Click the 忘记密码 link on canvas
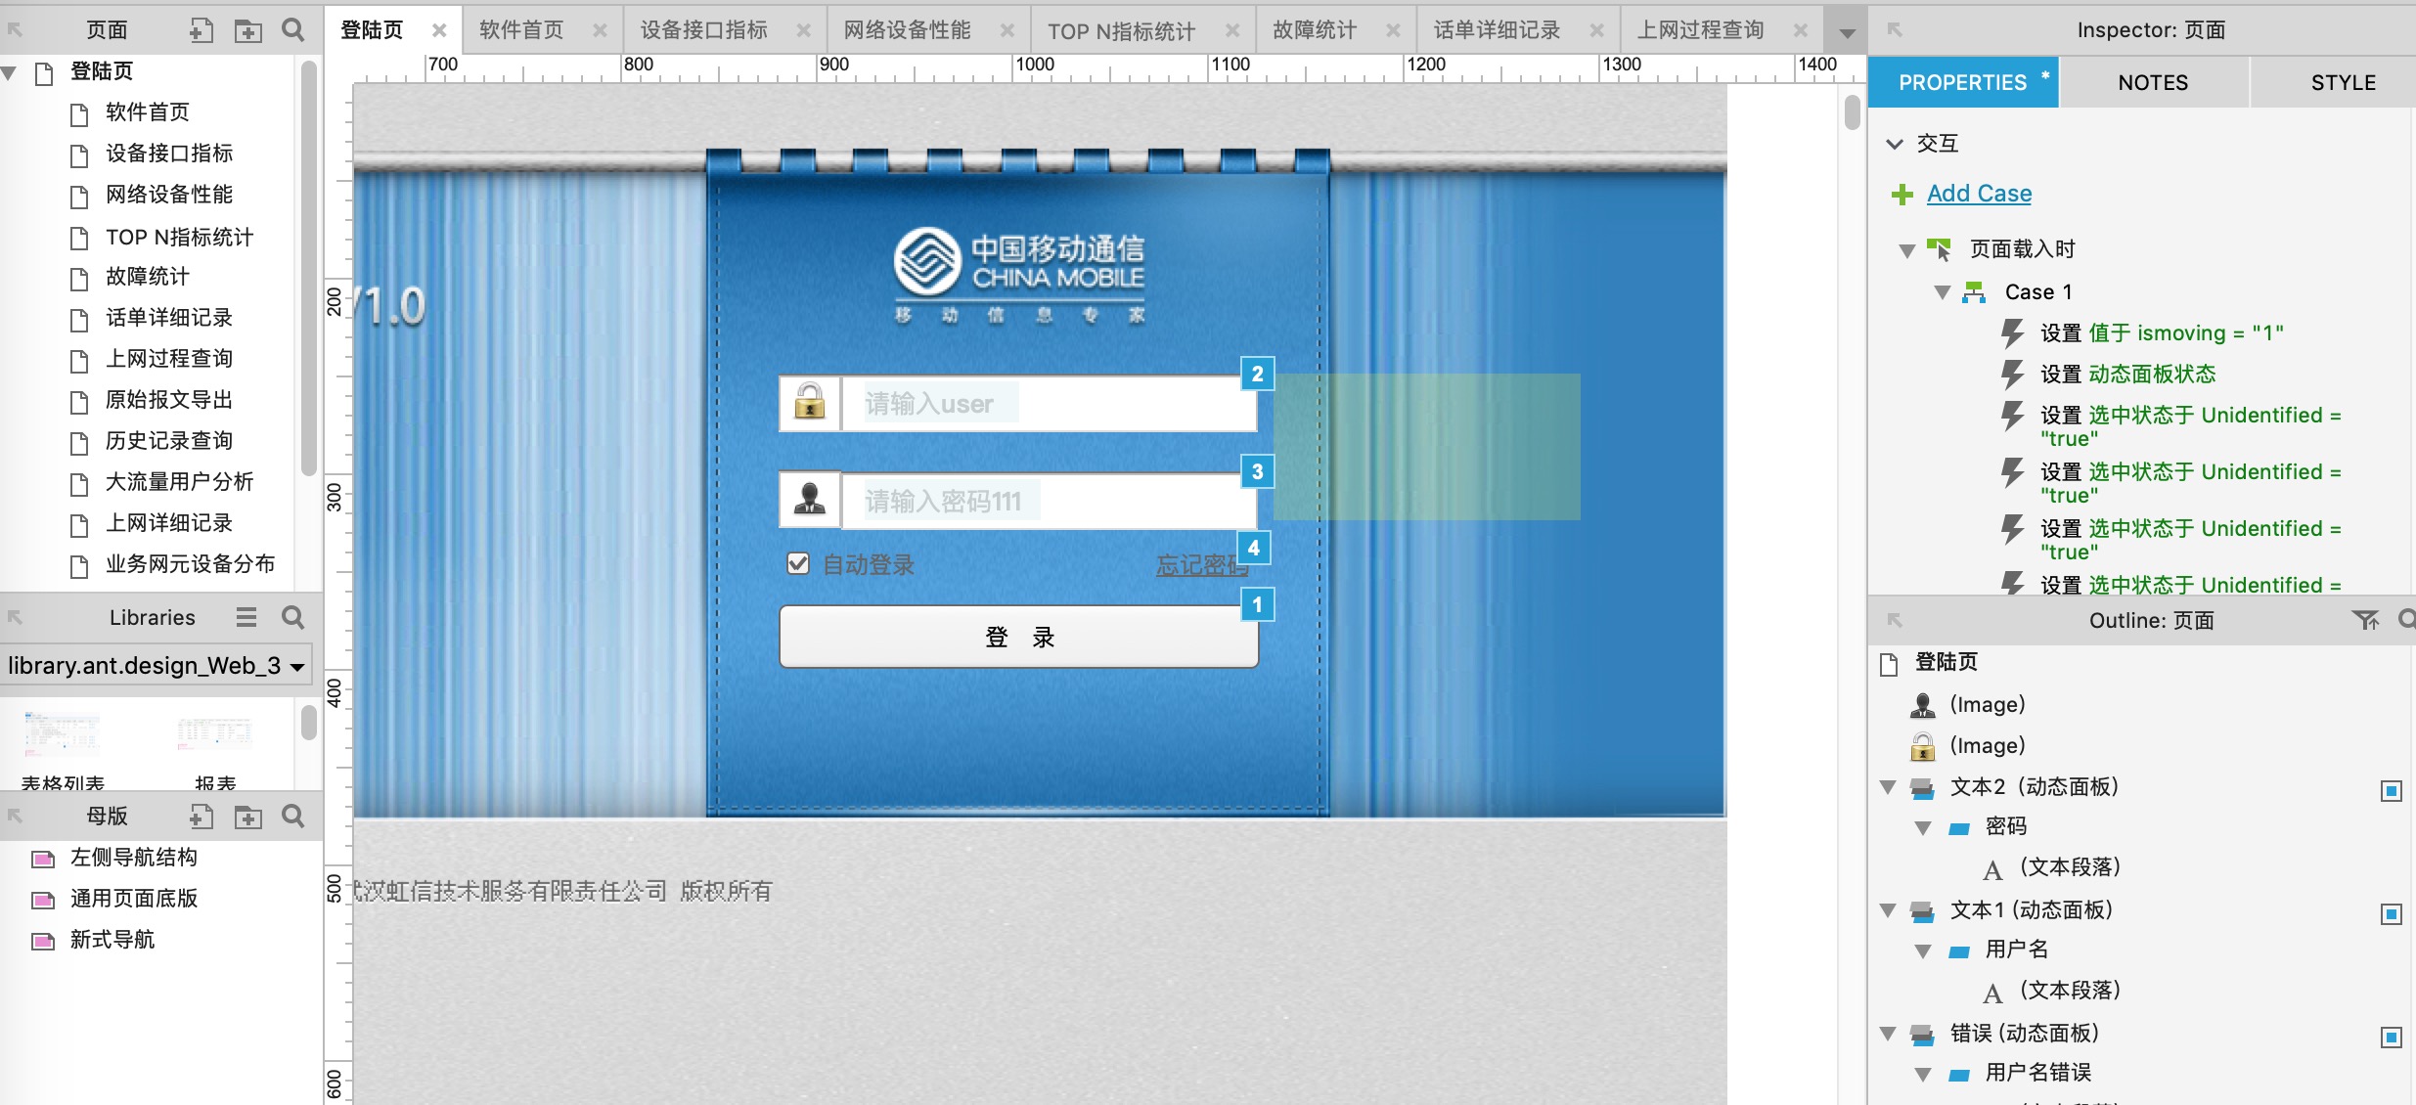 (1201, 564)
